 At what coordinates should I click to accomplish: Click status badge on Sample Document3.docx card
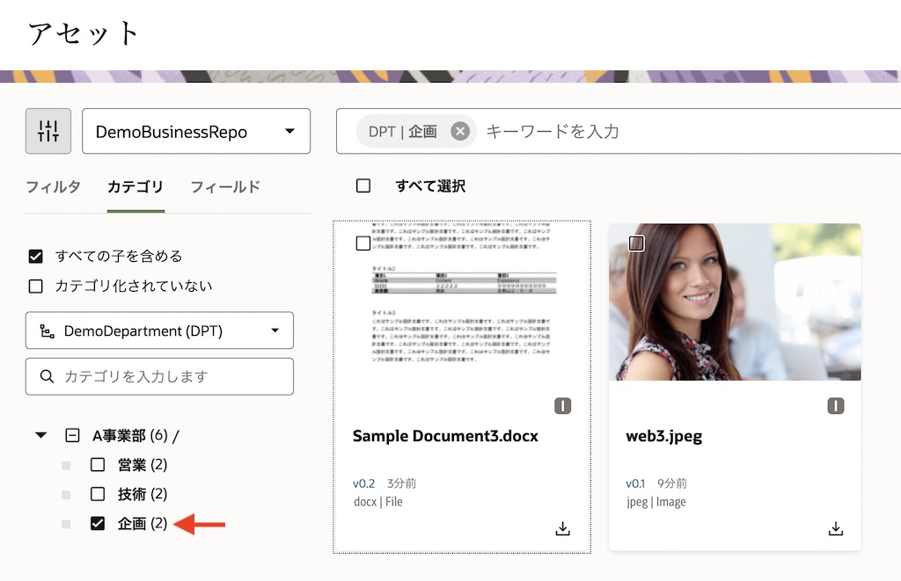[563, 406]
